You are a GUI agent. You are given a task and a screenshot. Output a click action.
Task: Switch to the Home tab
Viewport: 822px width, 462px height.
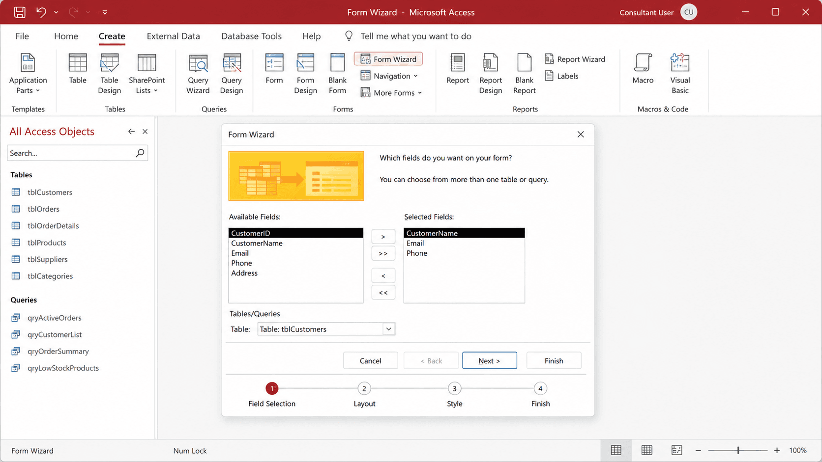(66, 36)
